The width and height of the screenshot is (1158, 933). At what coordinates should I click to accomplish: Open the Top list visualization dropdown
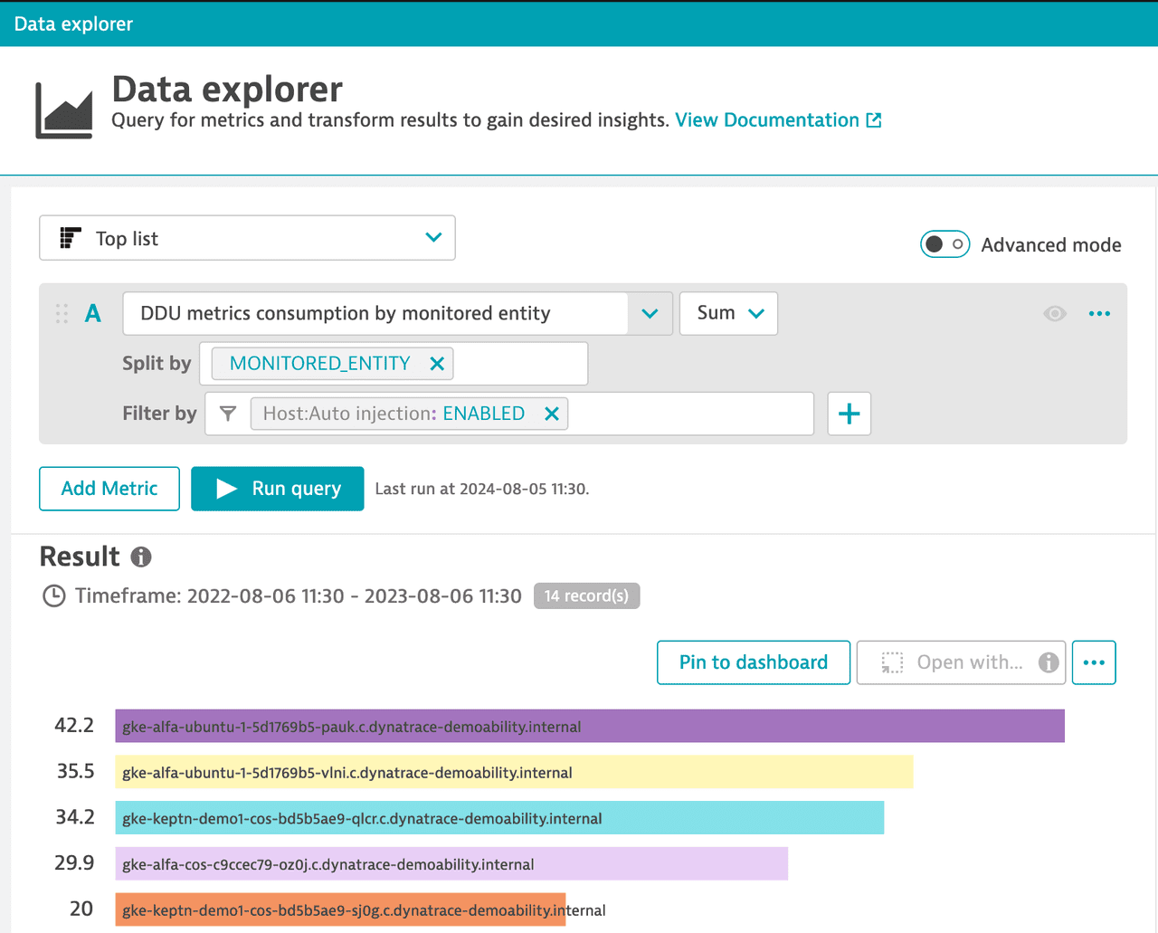(x=247, y=238)
